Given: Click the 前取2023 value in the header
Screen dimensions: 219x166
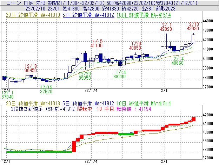Looking at the screenshot, I should (x=166, y=9).
